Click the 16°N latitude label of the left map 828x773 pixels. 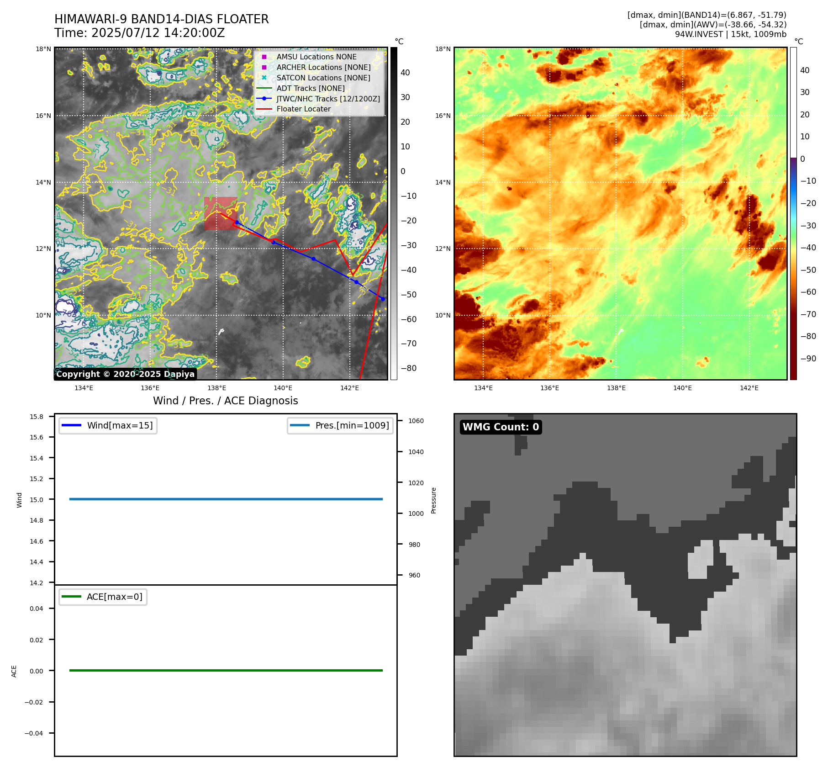tap(43, 116)
